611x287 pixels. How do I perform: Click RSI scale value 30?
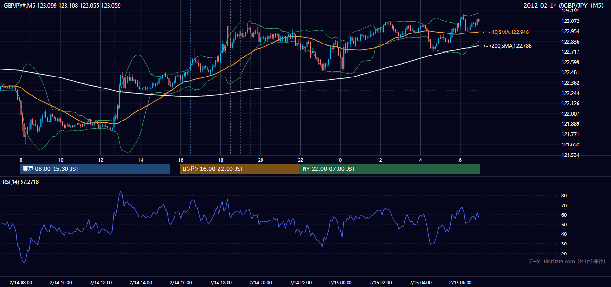[564, 244]
